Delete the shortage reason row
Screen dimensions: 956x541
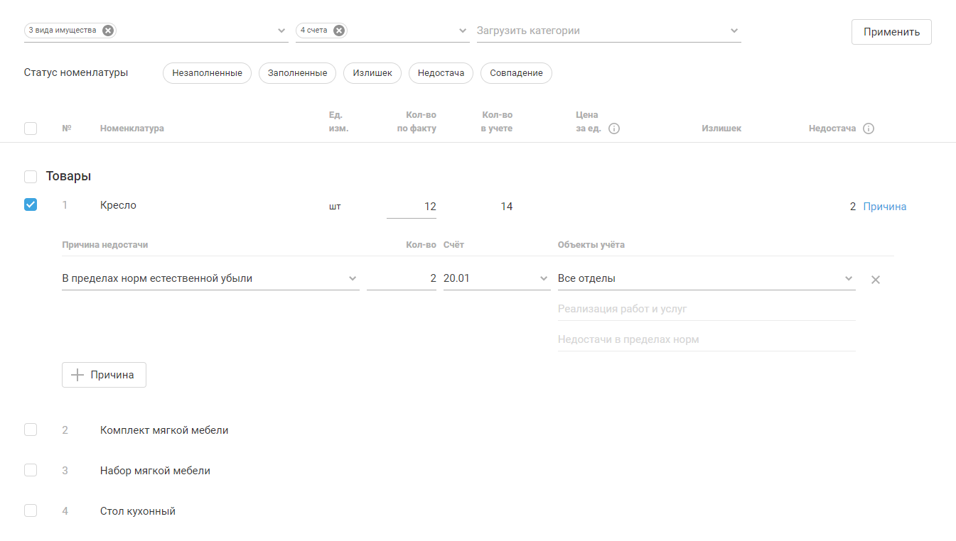pos(876,280)
